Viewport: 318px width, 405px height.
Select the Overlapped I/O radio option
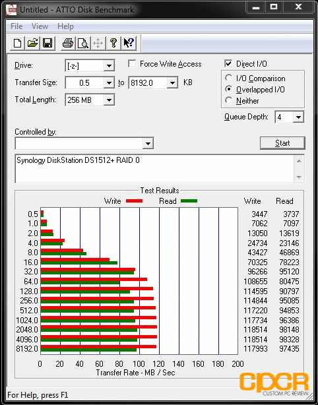(229, 89)
